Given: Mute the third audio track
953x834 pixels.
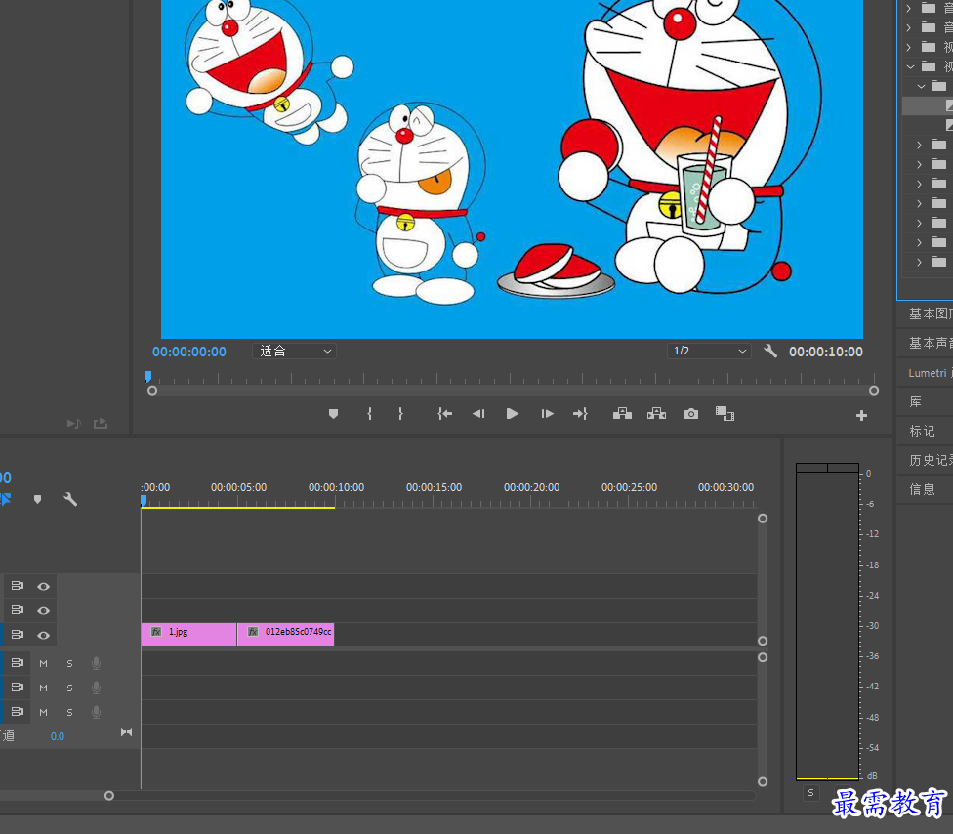Looking at the screenshot, I should (43, 713).
